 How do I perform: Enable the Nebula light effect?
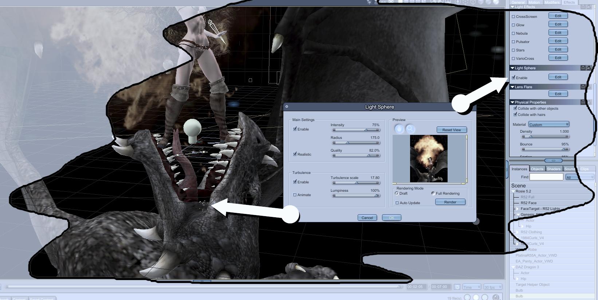point(514,33)
